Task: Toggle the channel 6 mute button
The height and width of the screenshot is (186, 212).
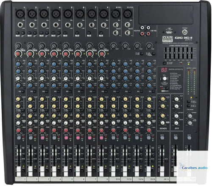Action: tap(78, 138)
